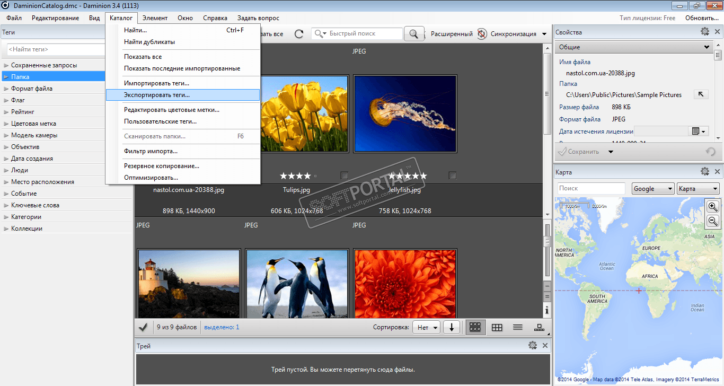The image size is (724, 386).
Task: Switch to small grid view
Action: click(x=497, y=327)
